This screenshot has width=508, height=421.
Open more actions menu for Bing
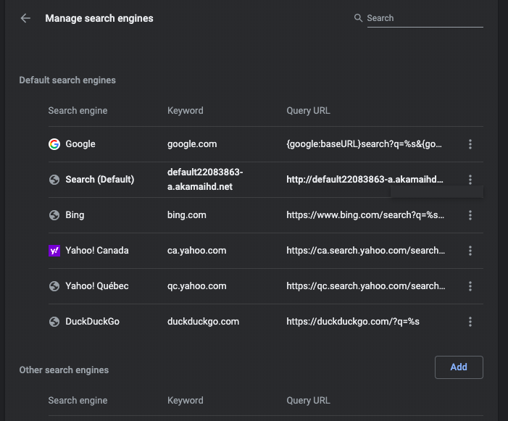[x=470, y=215]
